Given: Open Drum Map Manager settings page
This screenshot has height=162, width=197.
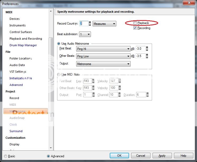Looking at the screenshot, I should tap(23, 45).
